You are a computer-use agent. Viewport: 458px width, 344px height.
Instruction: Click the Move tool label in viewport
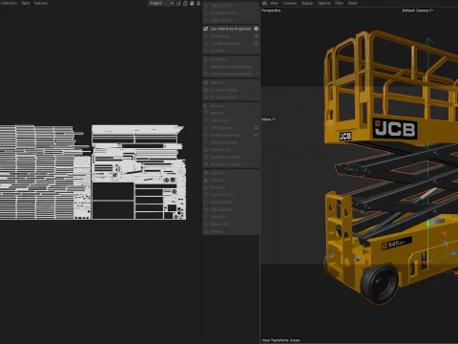click(x=268, y=119)
